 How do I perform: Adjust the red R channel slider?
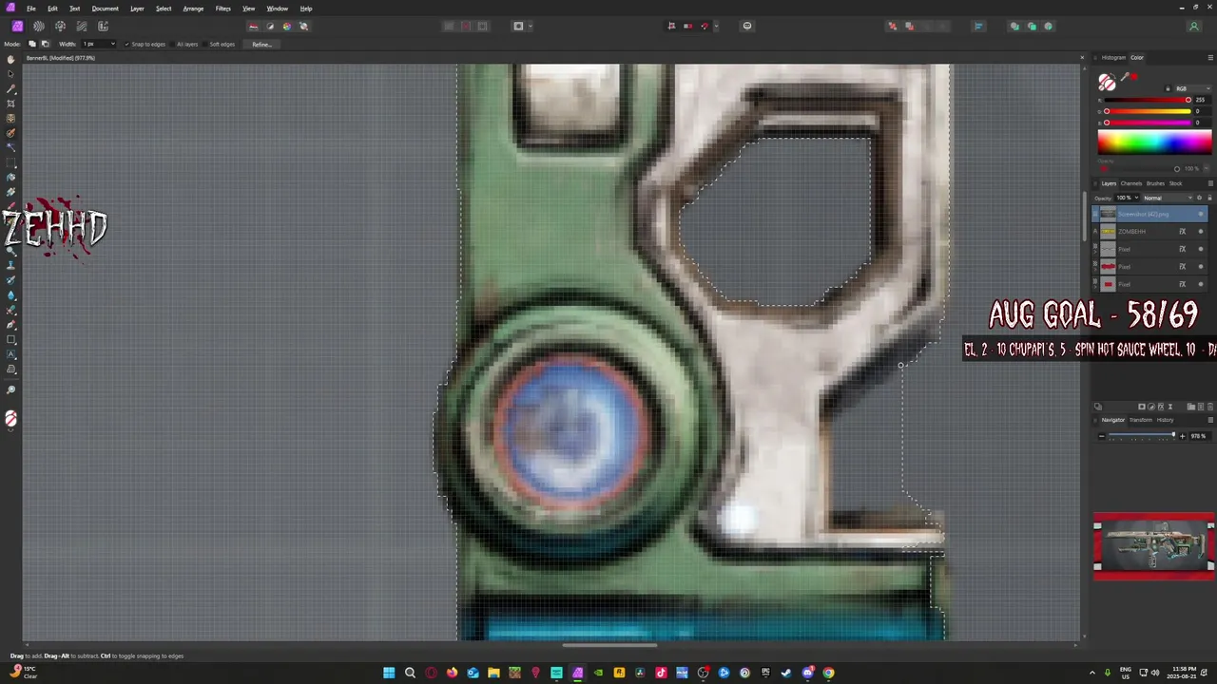point(1148,100)
